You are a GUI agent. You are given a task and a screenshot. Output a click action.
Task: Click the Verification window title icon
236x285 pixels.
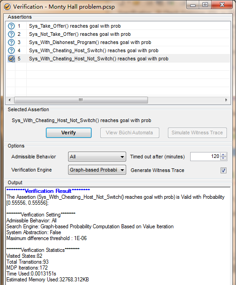click(x=7, y=7)
